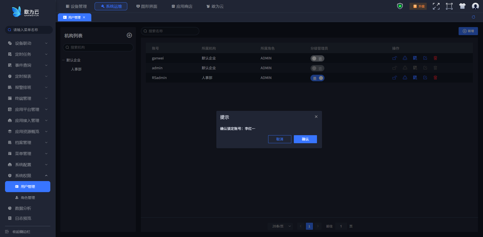Enter fullscreen with the expand arrows icon
The width and height of the screenshot is (483, 237).
tap(436, 6)
